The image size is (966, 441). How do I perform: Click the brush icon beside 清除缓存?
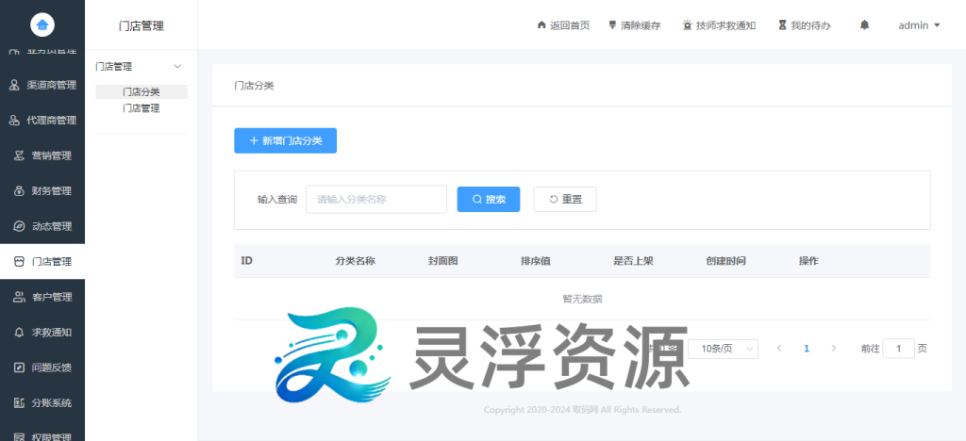pyautogui.click(x=612, y=25)
